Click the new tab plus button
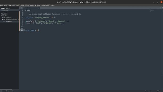Viewport: 163px width, 92px height. pyautogui.click(x=160, y=8)
